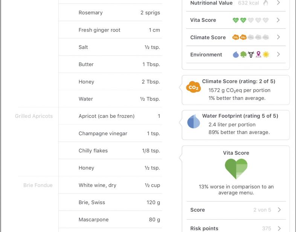Image resolution: width=296 pixels, height=232 pixels.
Task: Expand the Vita Score row chevron
Action: 278,20
